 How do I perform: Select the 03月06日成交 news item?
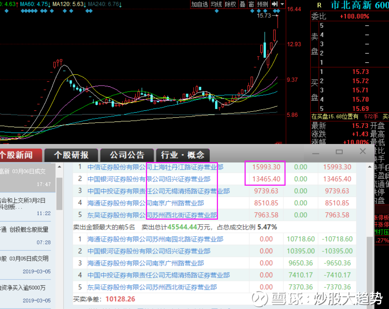[28, 178]
